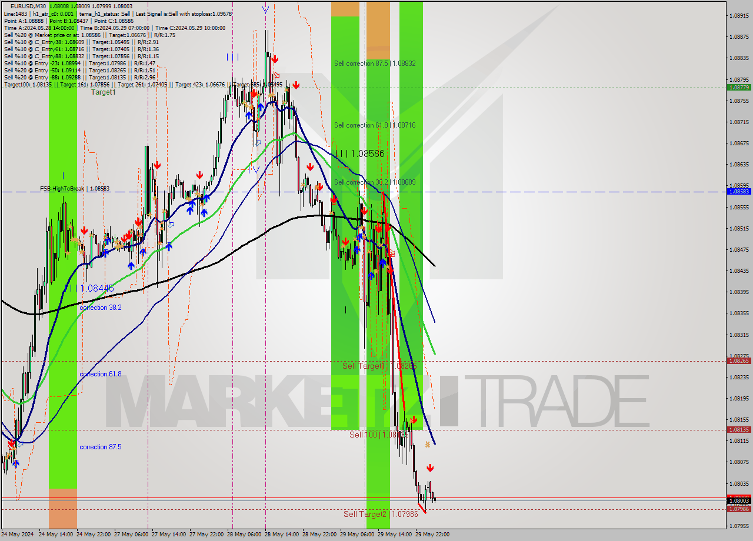This screenshot has width=753, height=541.
Task: Click the 1.08395 price scale value
Action: (x=739, y=292)
